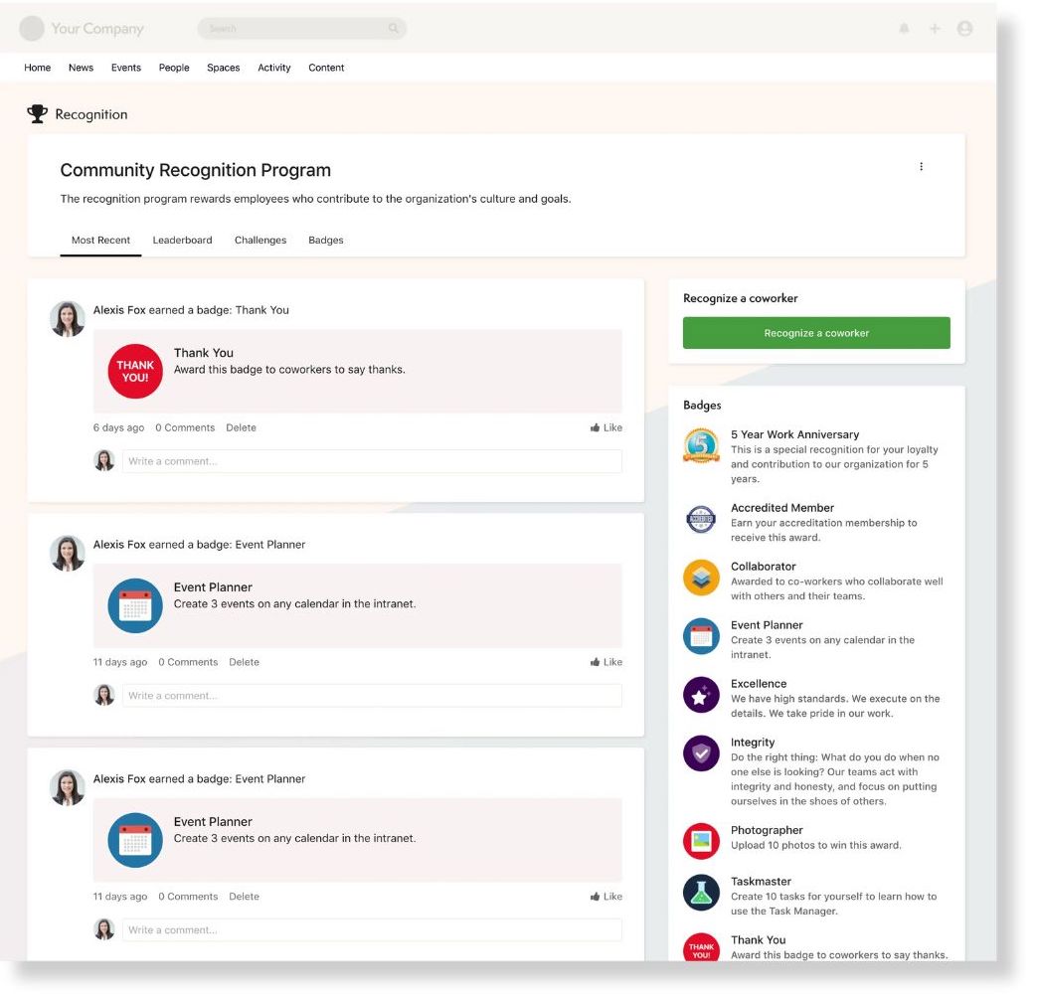Open the notifications bell icon
This screenshot has width=1037, height=998.
pos(904,28)
